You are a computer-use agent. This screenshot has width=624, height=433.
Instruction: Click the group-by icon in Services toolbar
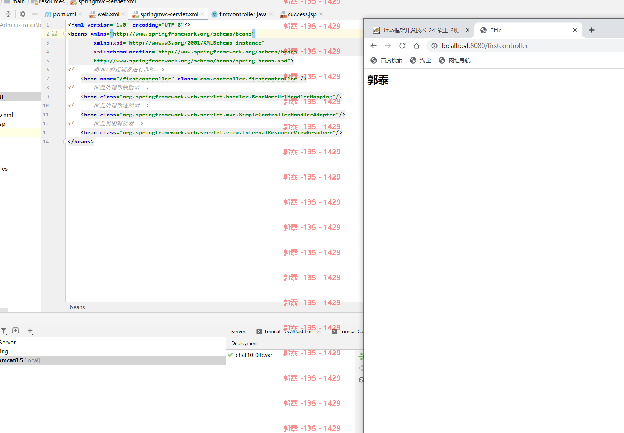pyautogui.click(x=15, y=331)
